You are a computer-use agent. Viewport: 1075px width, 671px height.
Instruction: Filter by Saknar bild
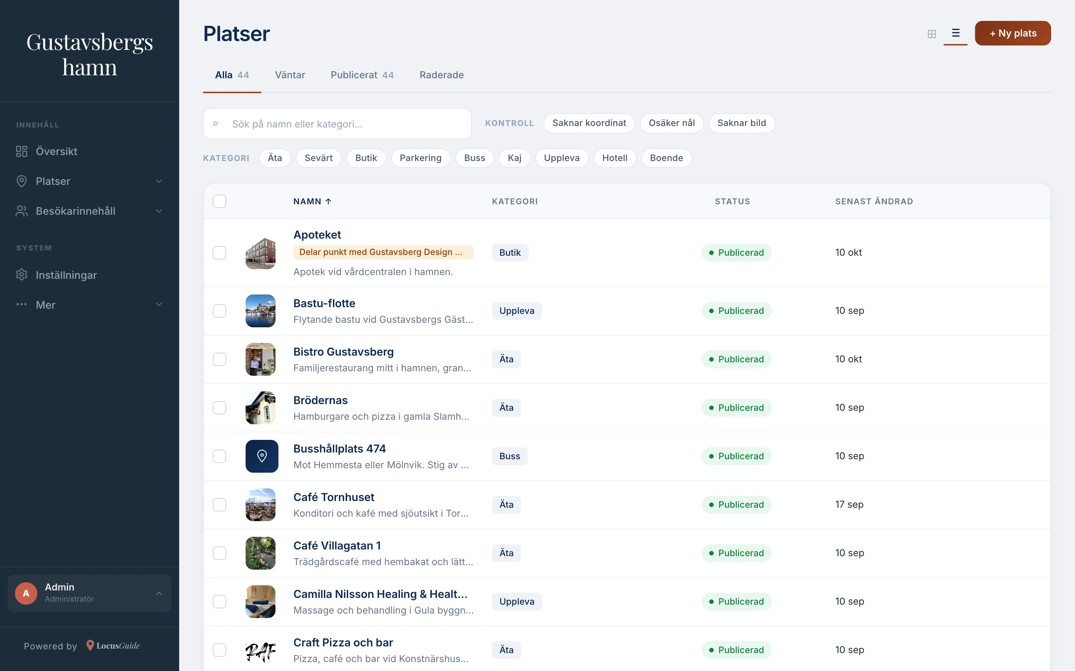pos(741,123)
